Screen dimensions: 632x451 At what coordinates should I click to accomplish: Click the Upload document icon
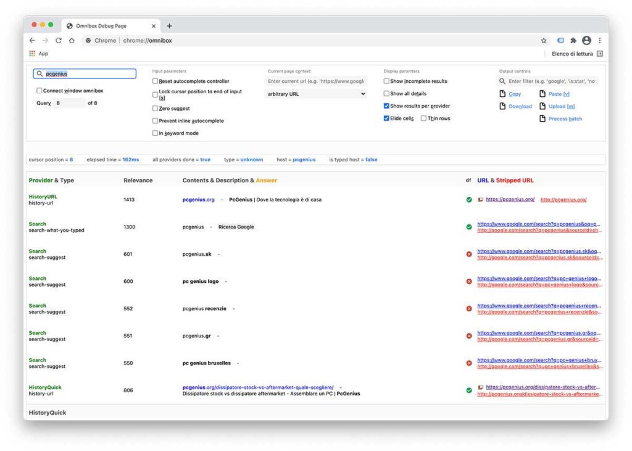click(543, 106)
